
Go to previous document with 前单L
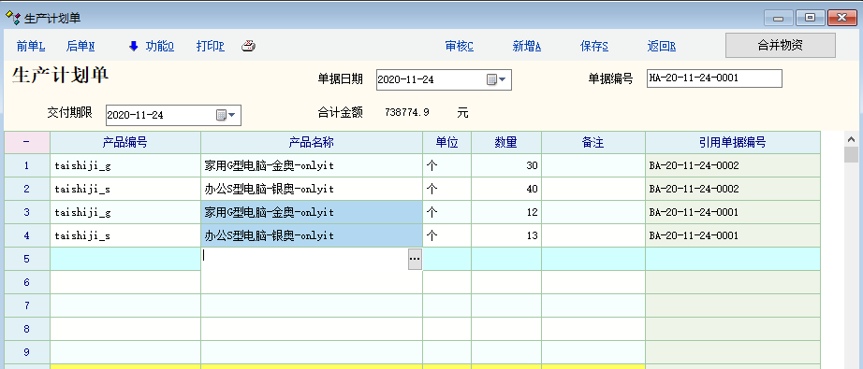(x=31, y=46)
